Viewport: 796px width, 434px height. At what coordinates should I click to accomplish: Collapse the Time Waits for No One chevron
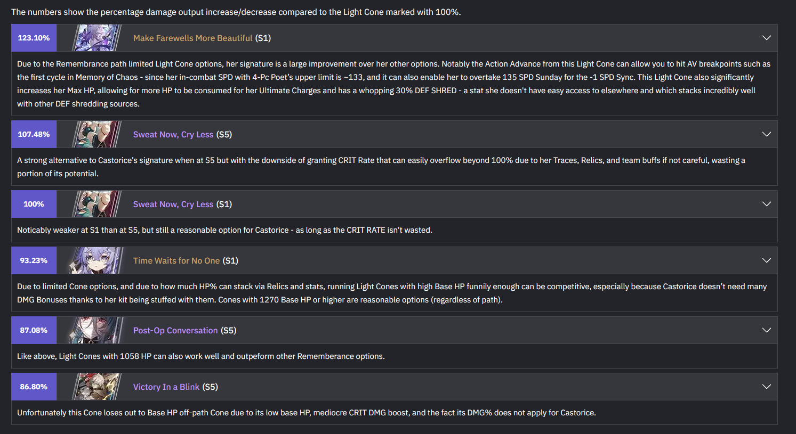pyautogui.click(x=767, y=260)
